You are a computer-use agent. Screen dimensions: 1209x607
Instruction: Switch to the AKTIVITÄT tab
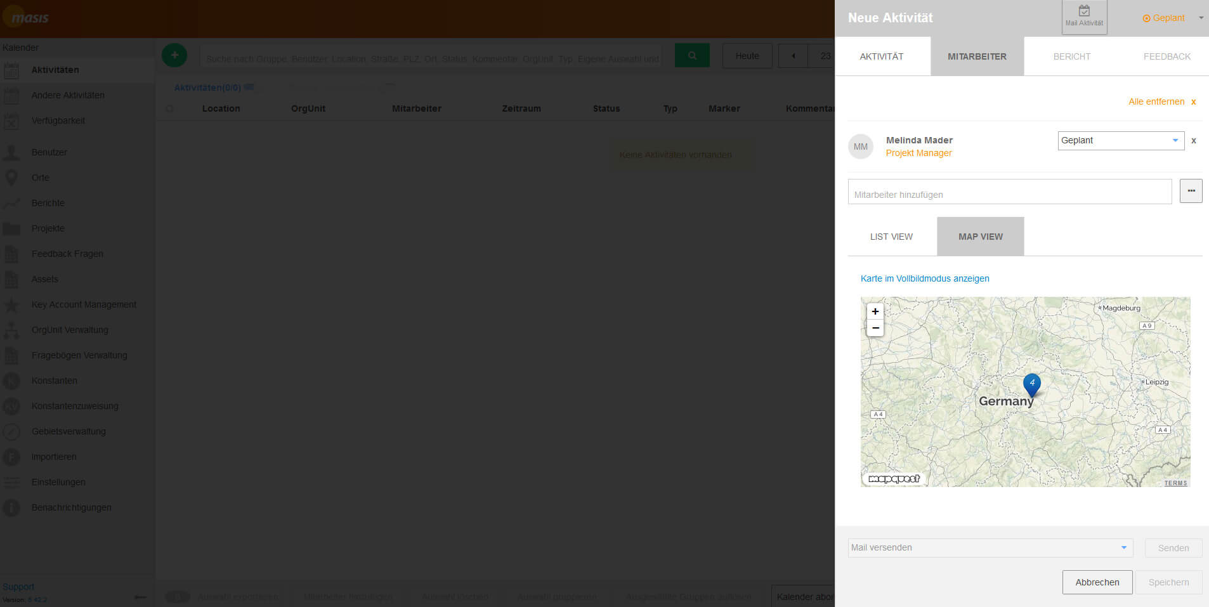[882, 56]
